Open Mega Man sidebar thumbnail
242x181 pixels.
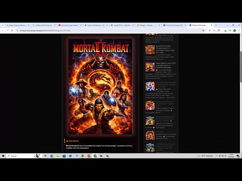coord(150,86)
